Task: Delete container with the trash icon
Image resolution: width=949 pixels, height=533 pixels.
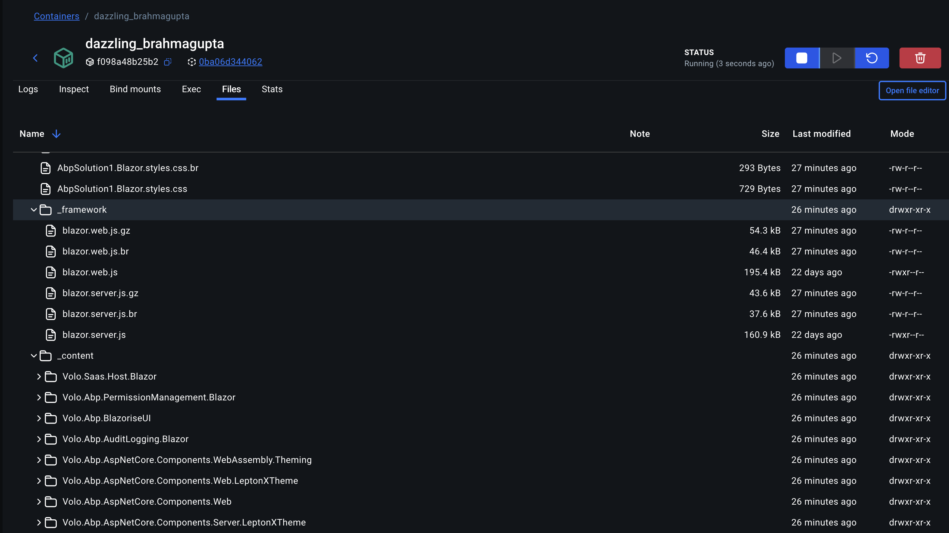Action: [920, 58]
